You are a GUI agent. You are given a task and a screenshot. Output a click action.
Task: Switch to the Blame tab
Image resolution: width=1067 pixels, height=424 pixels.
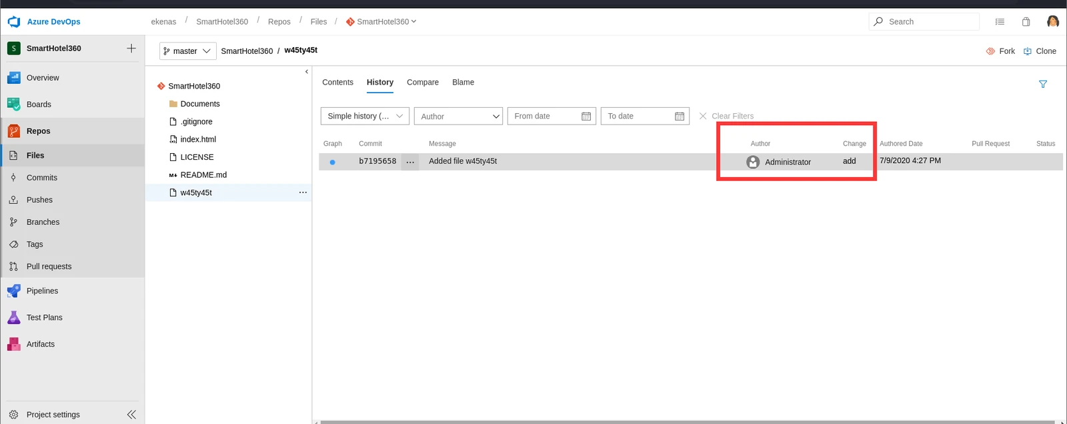click(x=463, y=83)
